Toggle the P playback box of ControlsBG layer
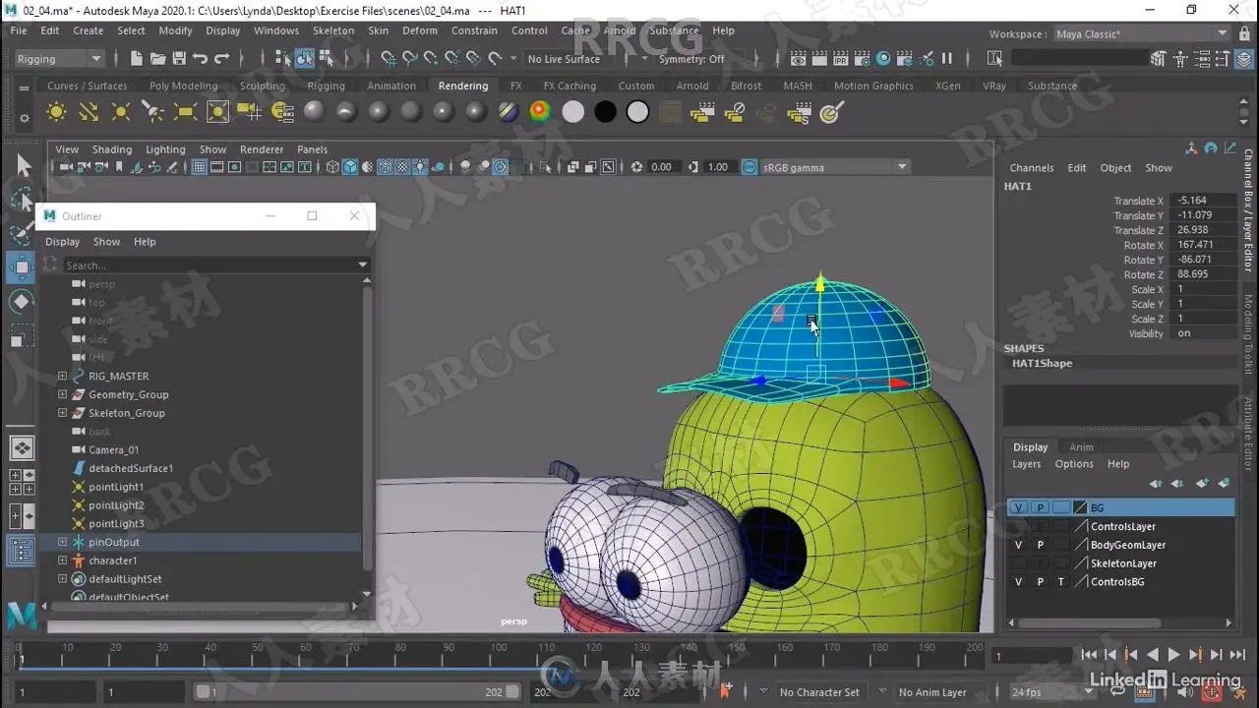This screenshot has height=708, width=1259. 1040,582
